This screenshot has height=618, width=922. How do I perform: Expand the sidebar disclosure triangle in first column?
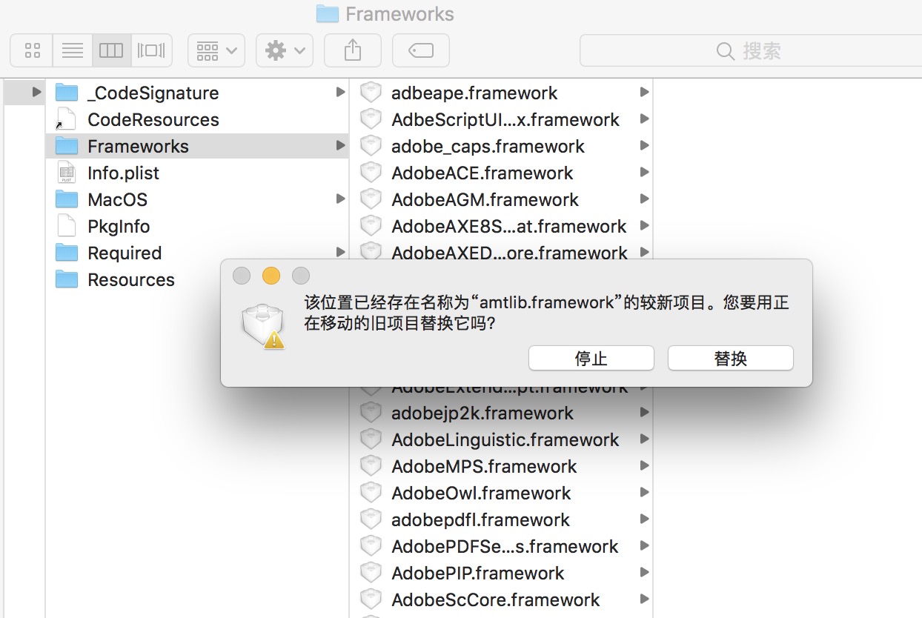coord(36,92)
